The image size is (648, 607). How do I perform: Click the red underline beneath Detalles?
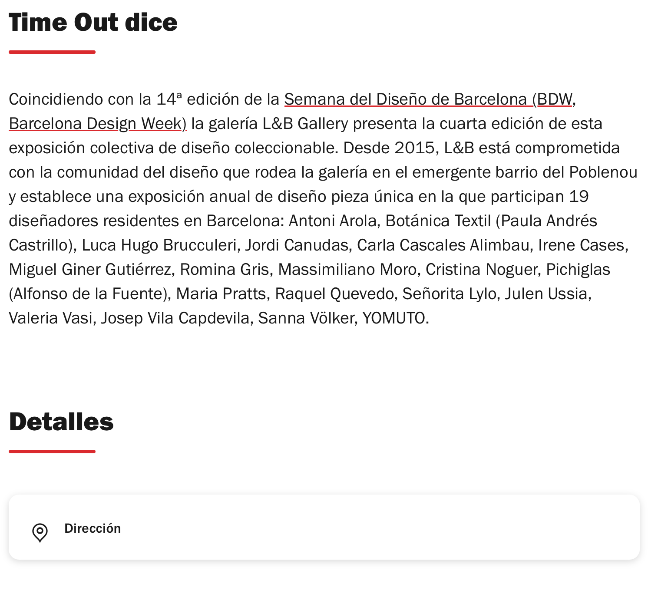click(52, 452)
